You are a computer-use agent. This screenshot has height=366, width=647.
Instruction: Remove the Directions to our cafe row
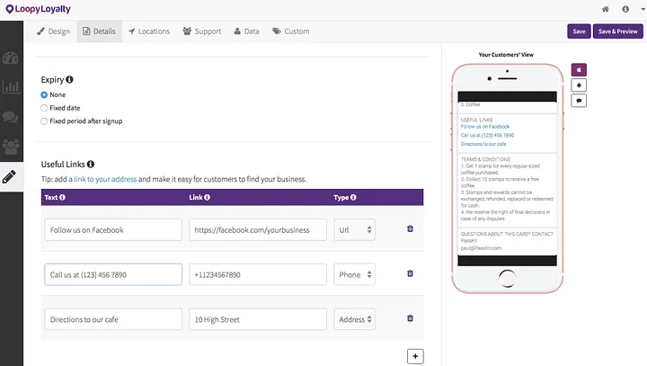(410, 318)
